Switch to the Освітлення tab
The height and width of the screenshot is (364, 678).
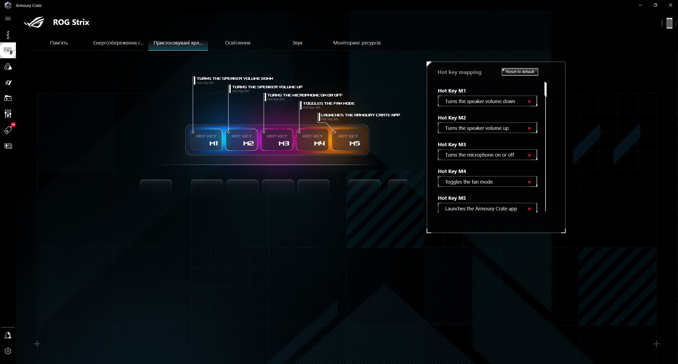237,43
